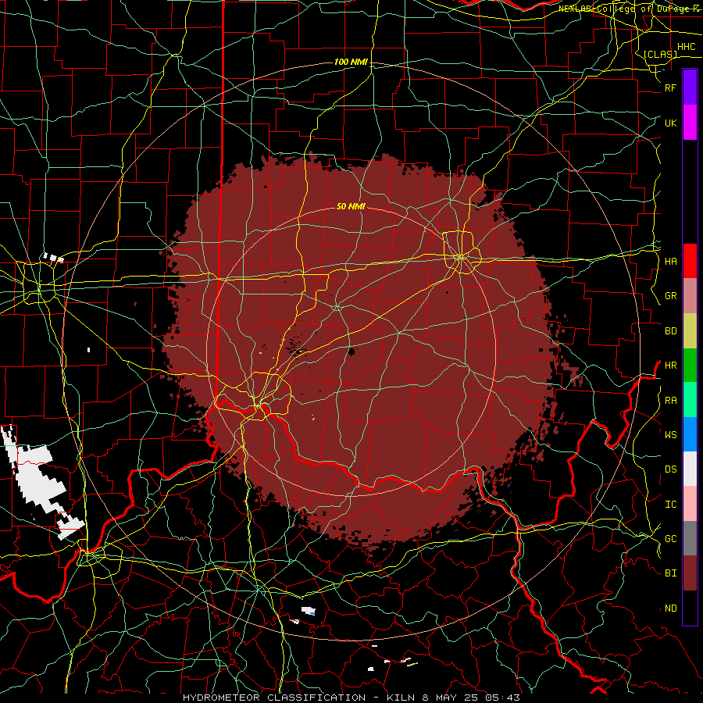The image size is (703, 703).
Task: Click the small blue wet snow echo
Action: coord(312,612)
